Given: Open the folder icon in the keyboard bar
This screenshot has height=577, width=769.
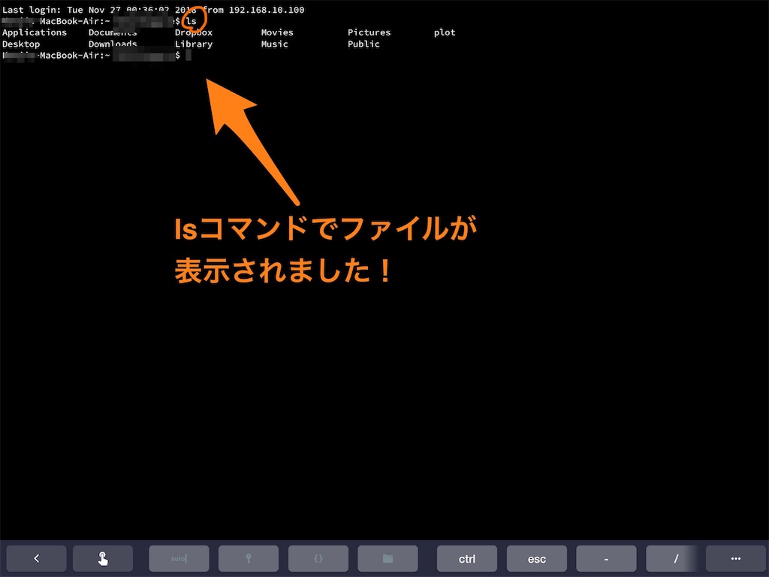Looking at the screenshot, I should click(388, 558).
